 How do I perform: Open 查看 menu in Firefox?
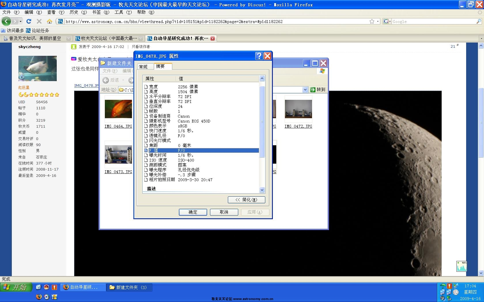[x=56, y=12]
